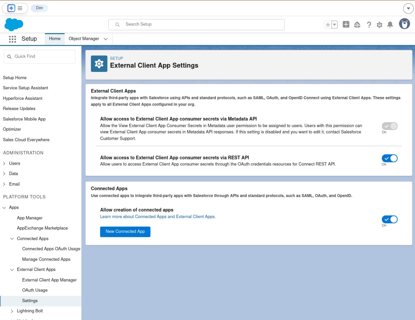Open Learn more about Connected Apps link

(158, 216)
